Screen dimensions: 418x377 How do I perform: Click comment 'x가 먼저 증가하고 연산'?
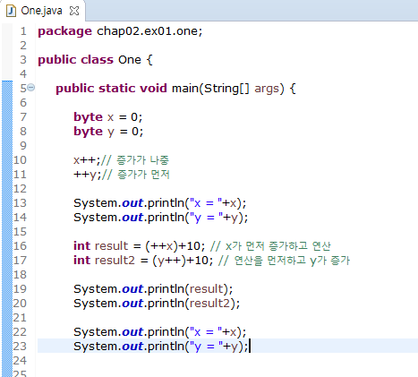pyautogui.click(x=278, y=246)
